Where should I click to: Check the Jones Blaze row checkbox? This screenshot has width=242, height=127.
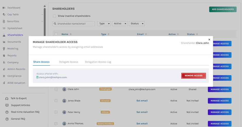[x=56, y=101]
